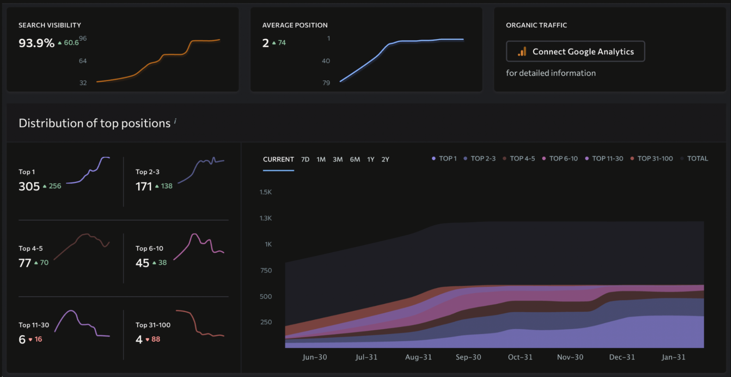This screenshot has width=731, height=377.
Task: Click the AVERAGE POSITION heading
Action: pyautogui.click(x=295, y=25)
